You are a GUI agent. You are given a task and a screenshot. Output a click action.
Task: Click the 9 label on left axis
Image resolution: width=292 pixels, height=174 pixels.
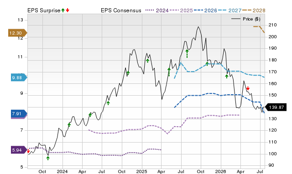coord(21,93)
